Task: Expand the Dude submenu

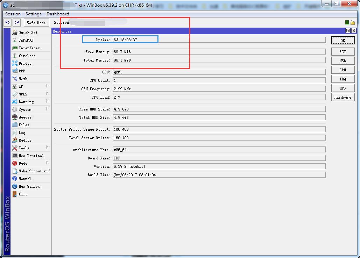Action: click(47, 163)
